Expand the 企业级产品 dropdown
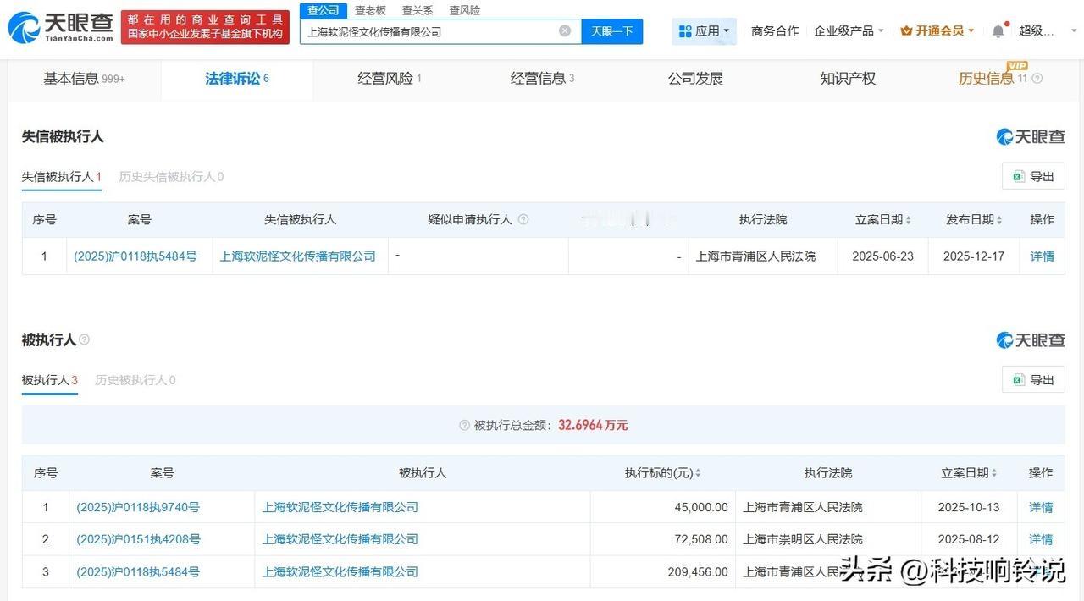 tap(881, 31)
